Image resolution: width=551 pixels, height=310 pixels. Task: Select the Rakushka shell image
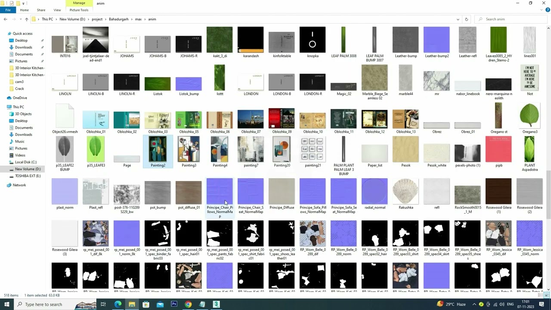[x=406, y=194]
